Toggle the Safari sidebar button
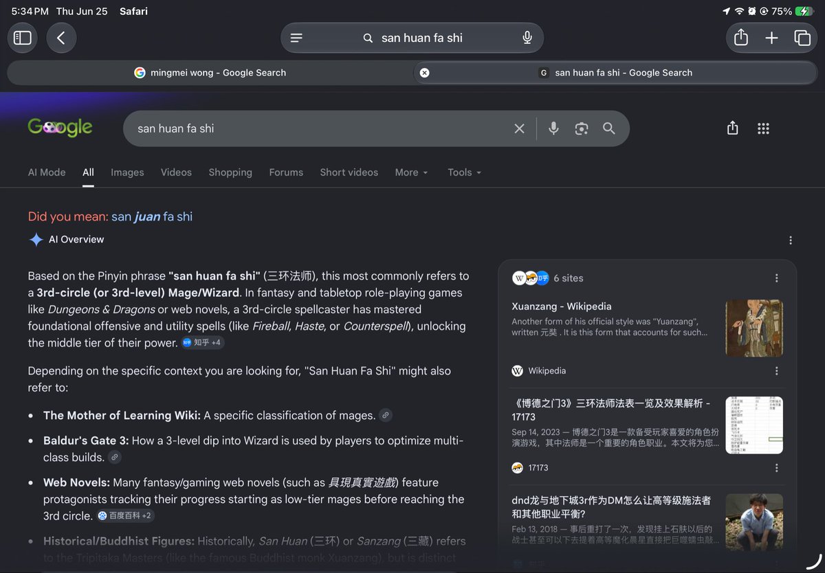Image resolution: width=825 pixels, height=573 pixels. pyautogui.click(x=23, y=38)
